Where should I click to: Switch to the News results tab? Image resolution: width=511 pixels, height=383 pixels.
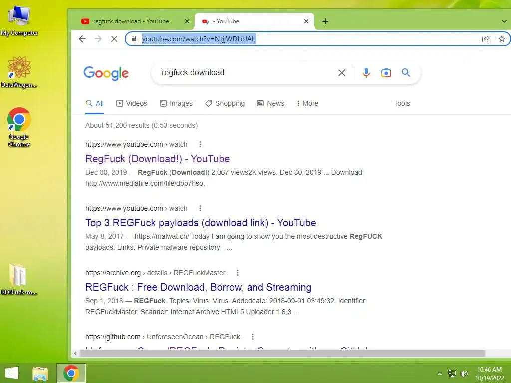pos(271,104)
